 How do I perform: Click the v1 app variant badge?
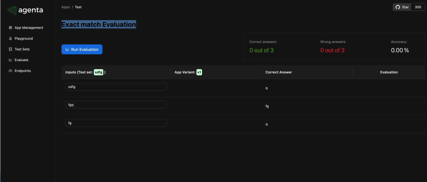point(199,72)
